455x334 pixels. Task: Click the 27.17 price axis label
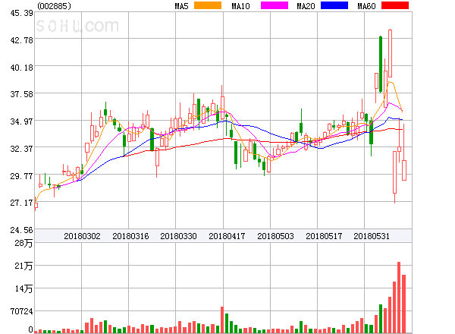[21, 203]
